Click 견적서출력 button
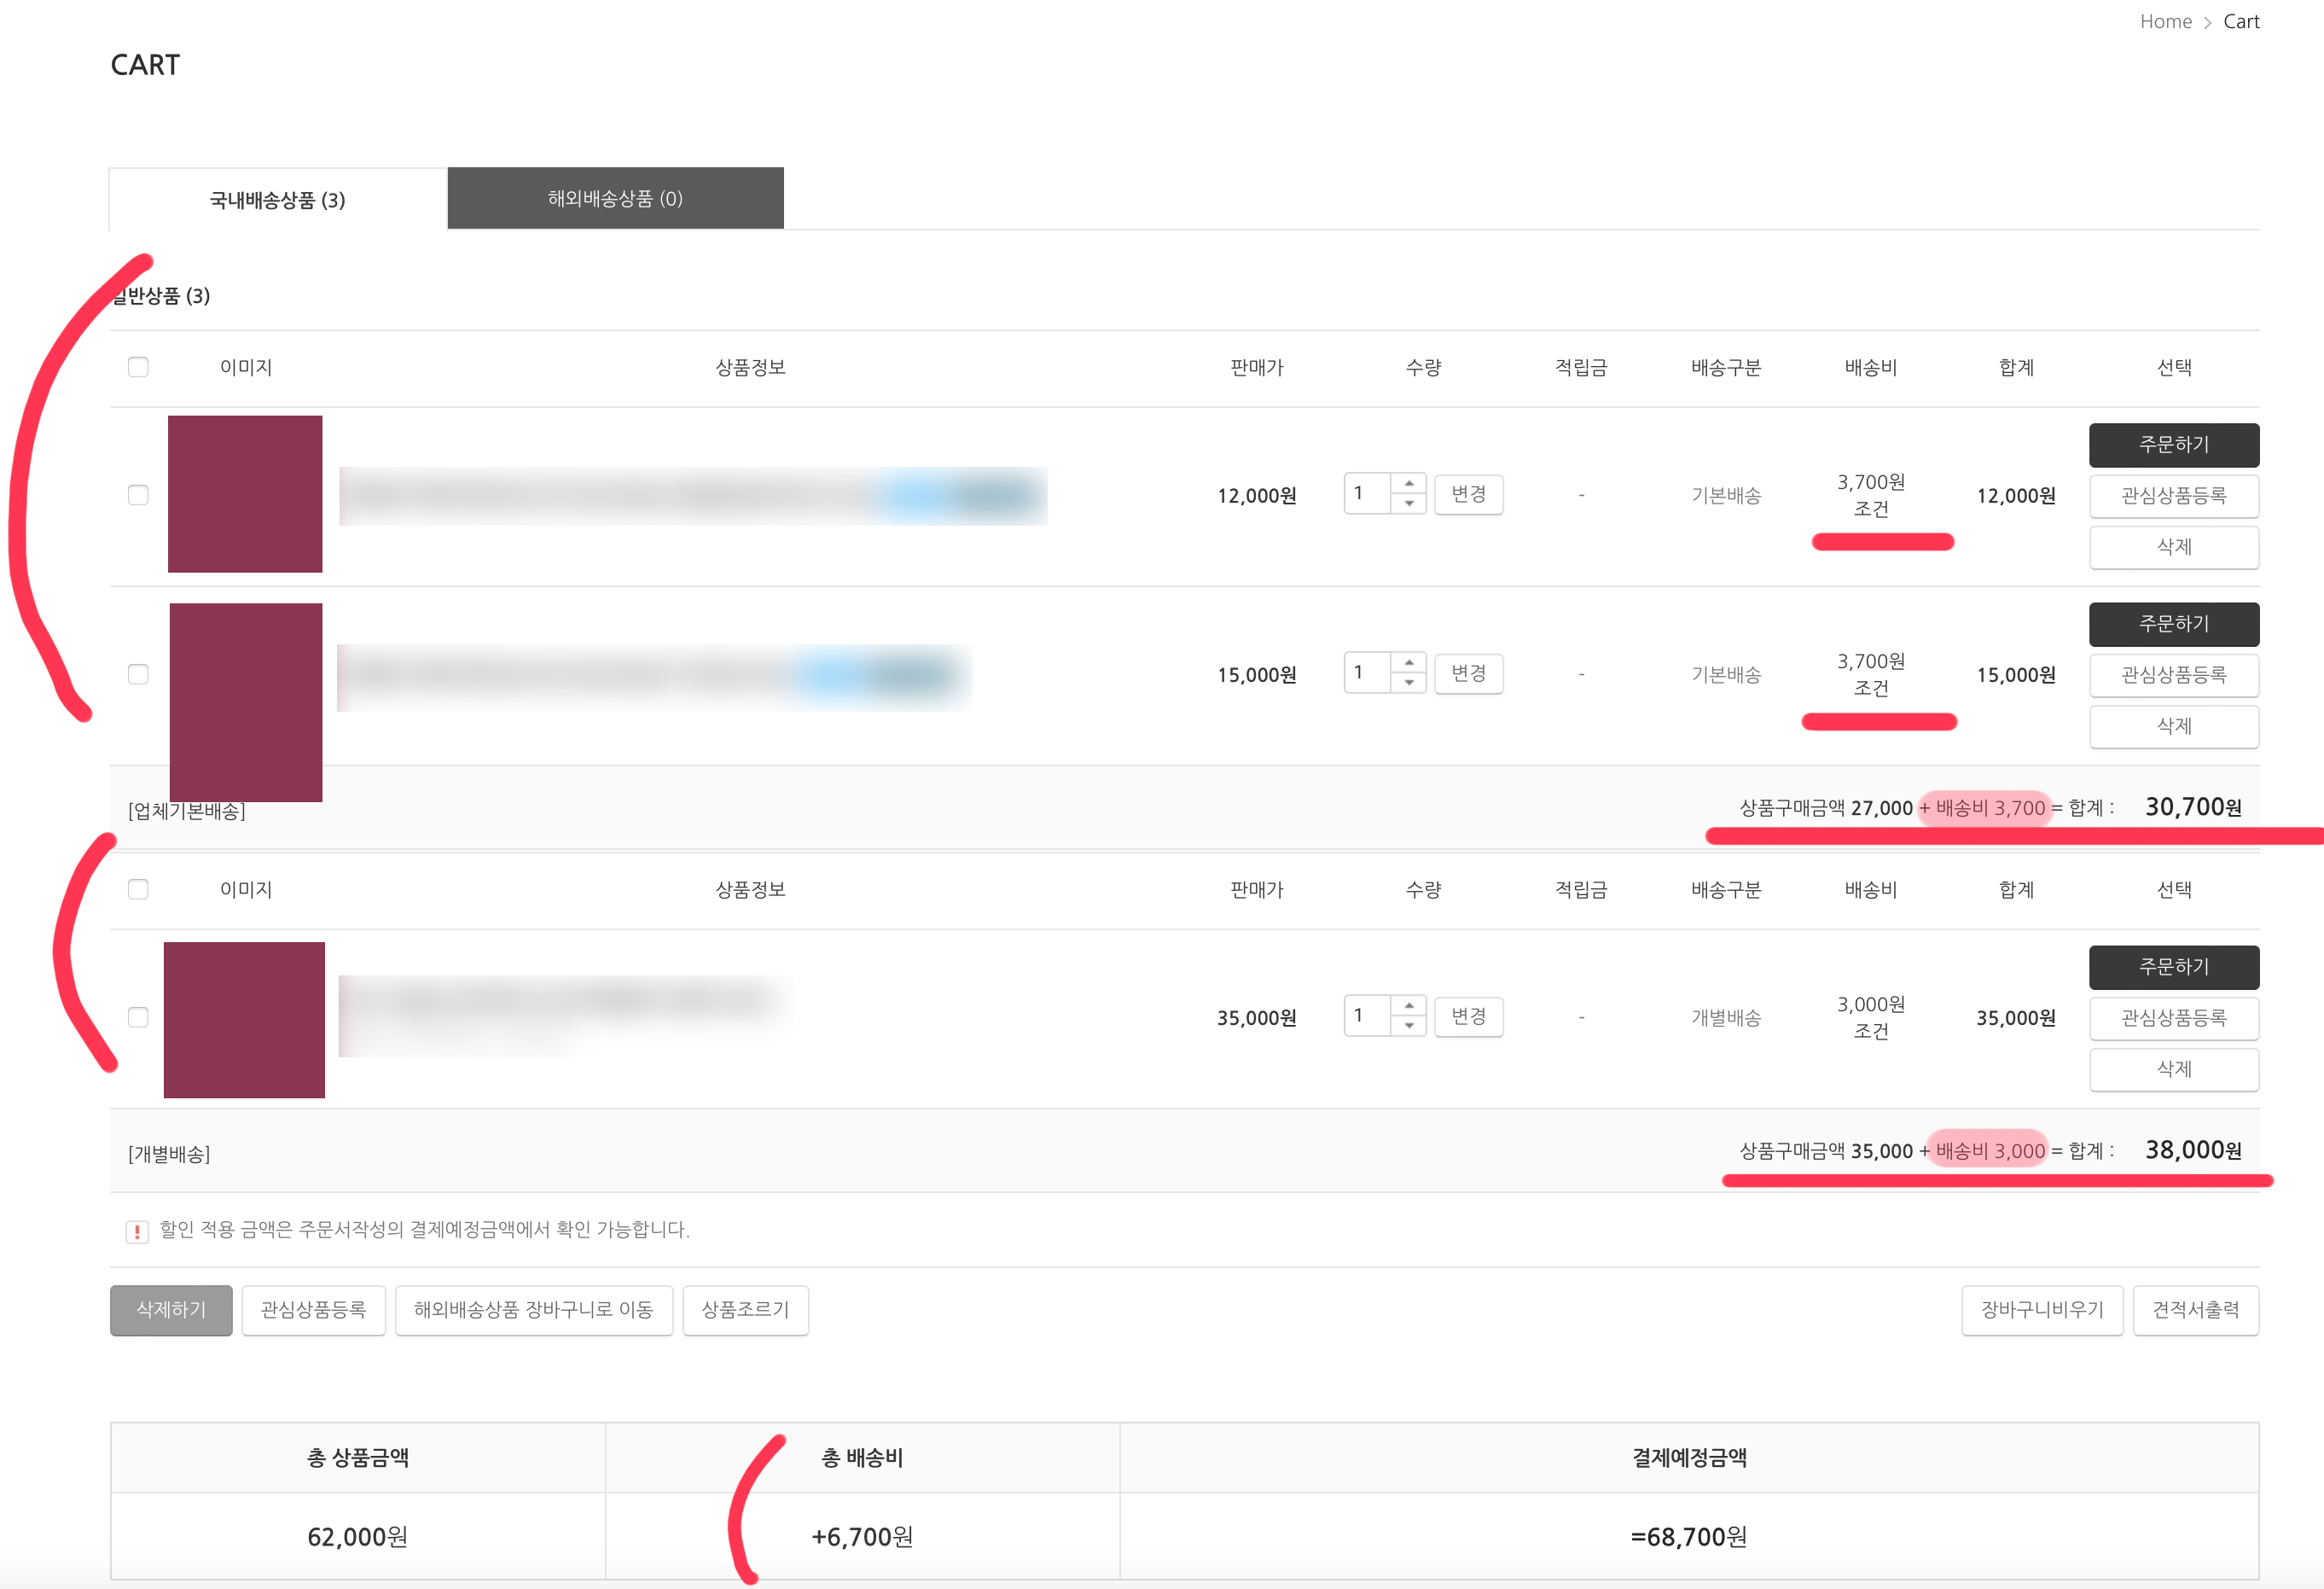 coord(2195,1310)
